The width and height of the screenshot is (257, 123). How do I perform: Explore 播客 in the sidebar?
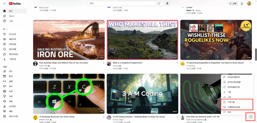click(x=14, y=111)
